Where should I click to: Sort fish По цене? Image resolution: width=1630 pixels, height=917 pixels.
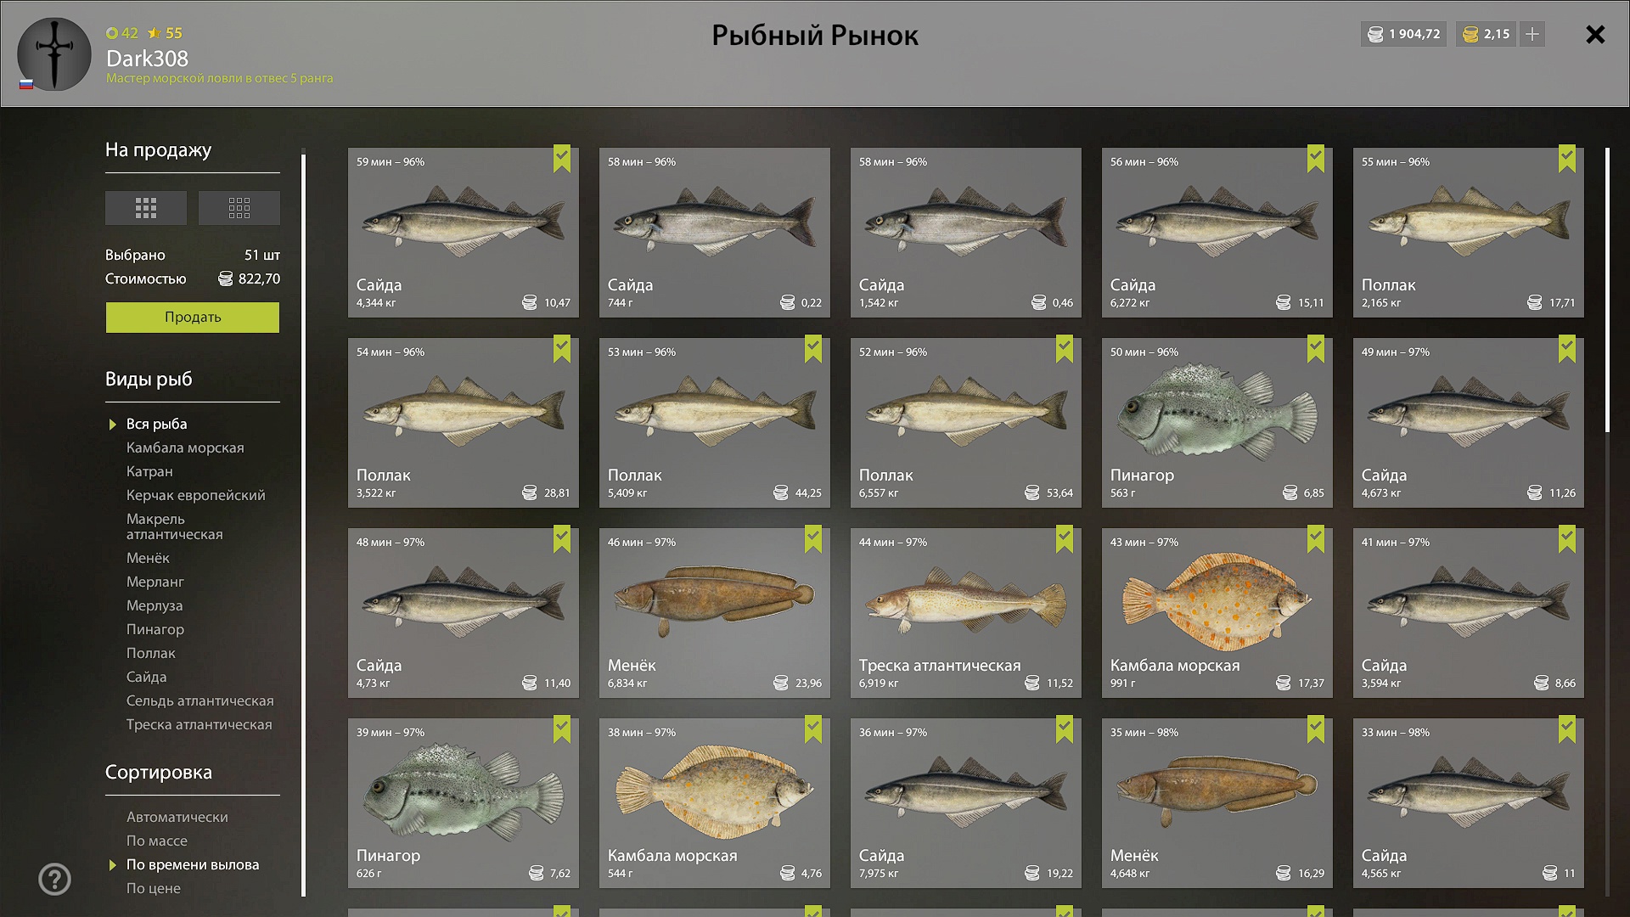click(154, 888)
